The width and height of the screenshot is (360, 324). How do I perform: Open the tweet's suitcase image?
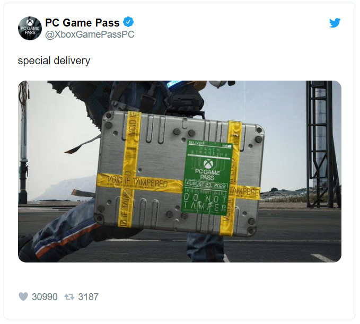(x=180, y=171)
